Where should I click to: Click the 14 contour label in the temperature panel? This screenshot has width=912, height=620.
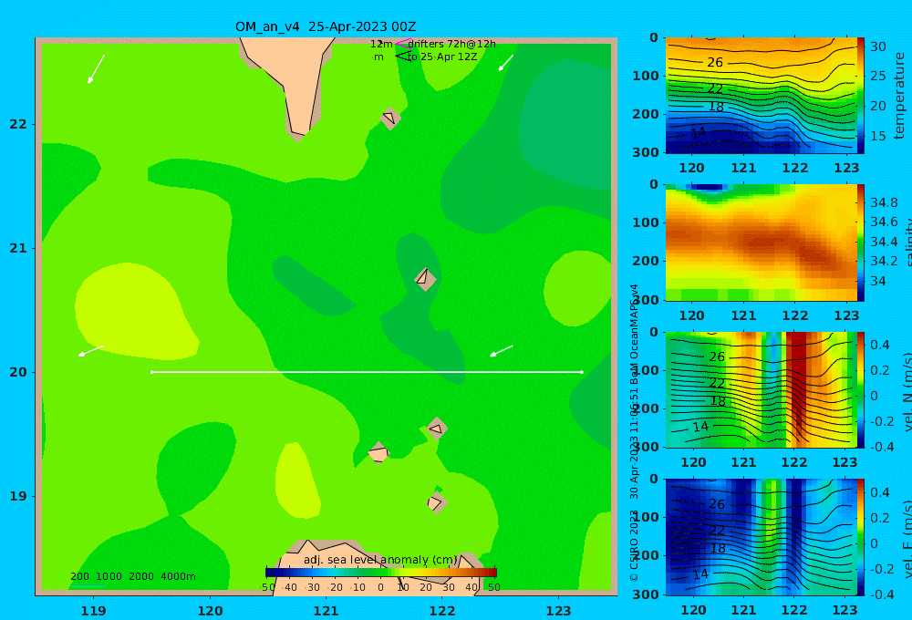coord(699,132)
